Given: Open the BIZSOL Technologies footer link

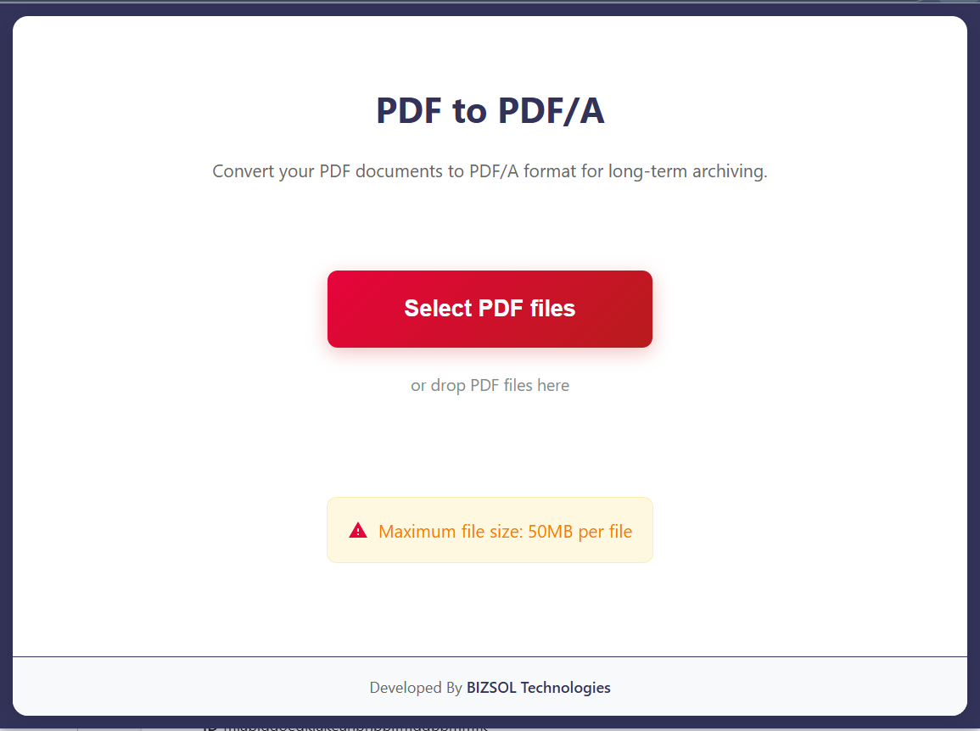Looking at the screenshot, I should (538, 688).
